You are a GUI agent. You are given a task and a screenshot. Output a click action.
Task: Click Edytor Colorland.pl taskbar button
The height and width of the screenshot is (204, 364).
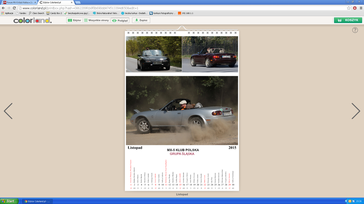[x=37, y=201]
